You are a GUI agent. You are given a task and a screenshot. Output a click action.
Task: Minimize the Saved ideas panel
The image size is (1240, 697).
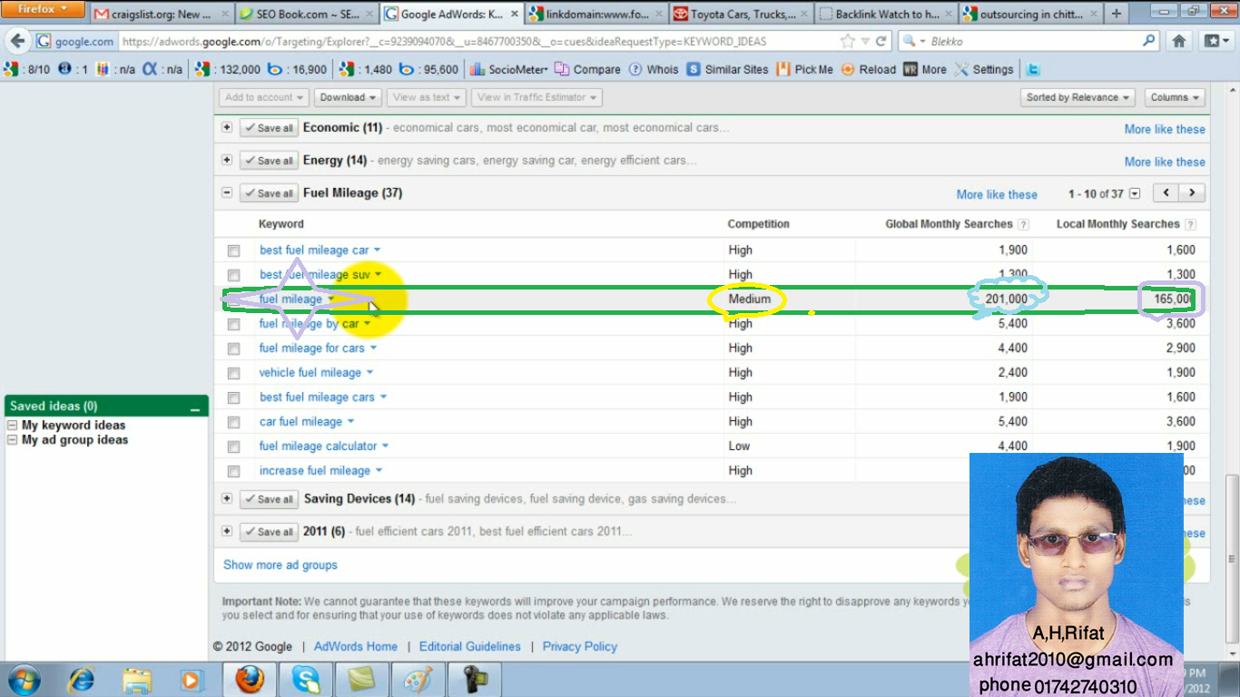click(194, 408)
